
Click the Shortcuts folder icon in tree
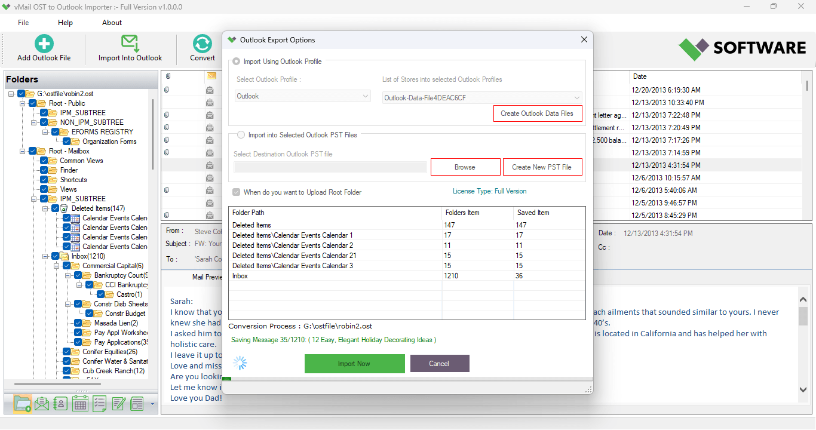[53, 180]
